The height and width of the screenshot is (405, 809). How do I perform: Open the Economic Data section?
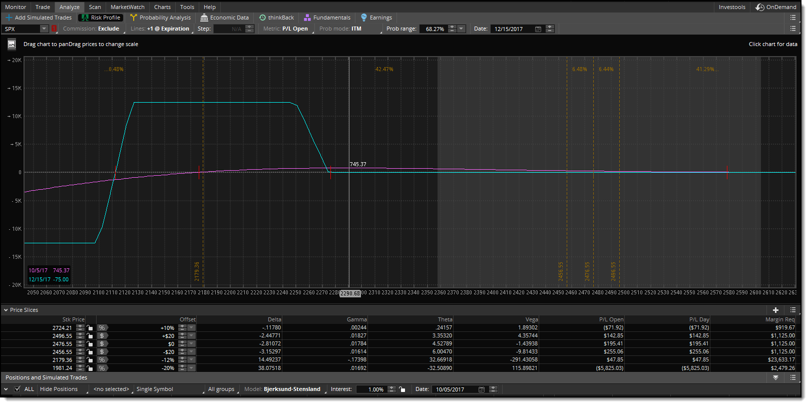coord(224,18)
